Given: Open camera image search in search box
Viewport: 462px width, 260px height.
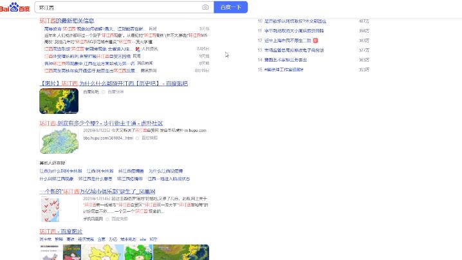Looking at the screenshot, I should pyautogui.click(x=205, y=7).
